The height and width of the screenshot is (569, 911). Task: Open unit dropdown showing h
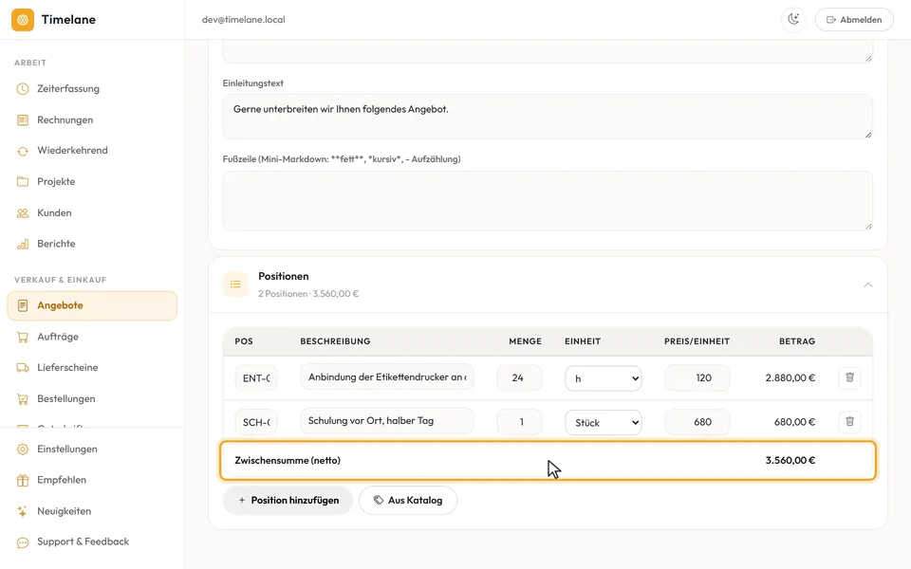(604, 378)
